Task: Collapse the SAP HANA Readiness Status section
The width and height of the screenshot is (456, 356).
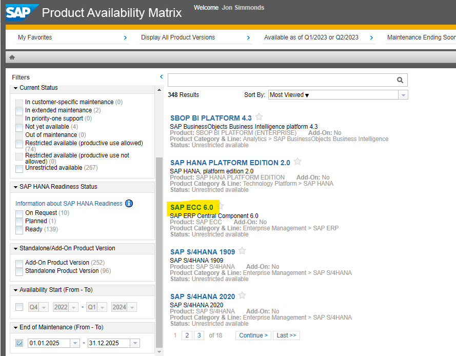Action: 16,187
